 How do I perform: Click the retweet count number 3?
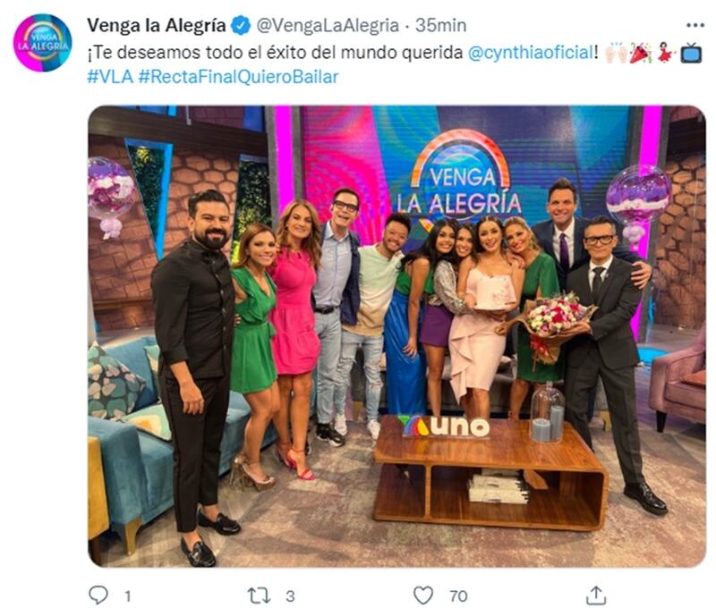pos(290,595)
